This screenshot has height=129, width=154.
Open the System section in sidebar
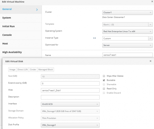7,18
